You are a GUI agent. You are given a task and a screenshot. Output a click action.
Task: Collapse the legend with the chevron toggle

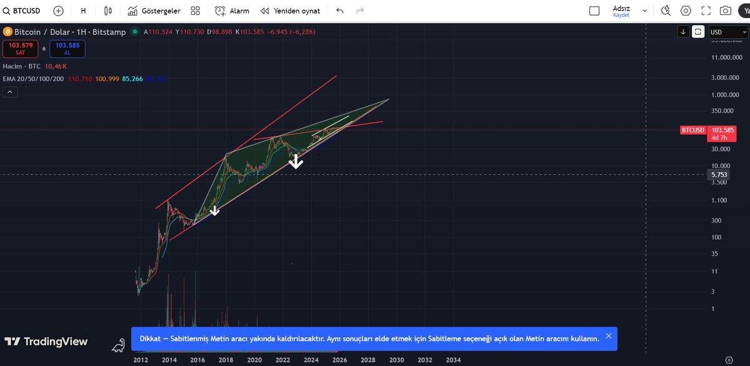point(9,91)
